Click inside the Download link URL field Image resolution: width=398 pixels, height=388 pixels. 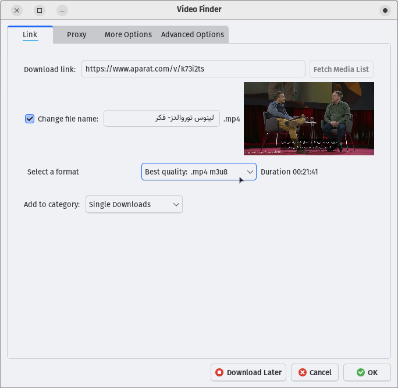pos(193,69)
